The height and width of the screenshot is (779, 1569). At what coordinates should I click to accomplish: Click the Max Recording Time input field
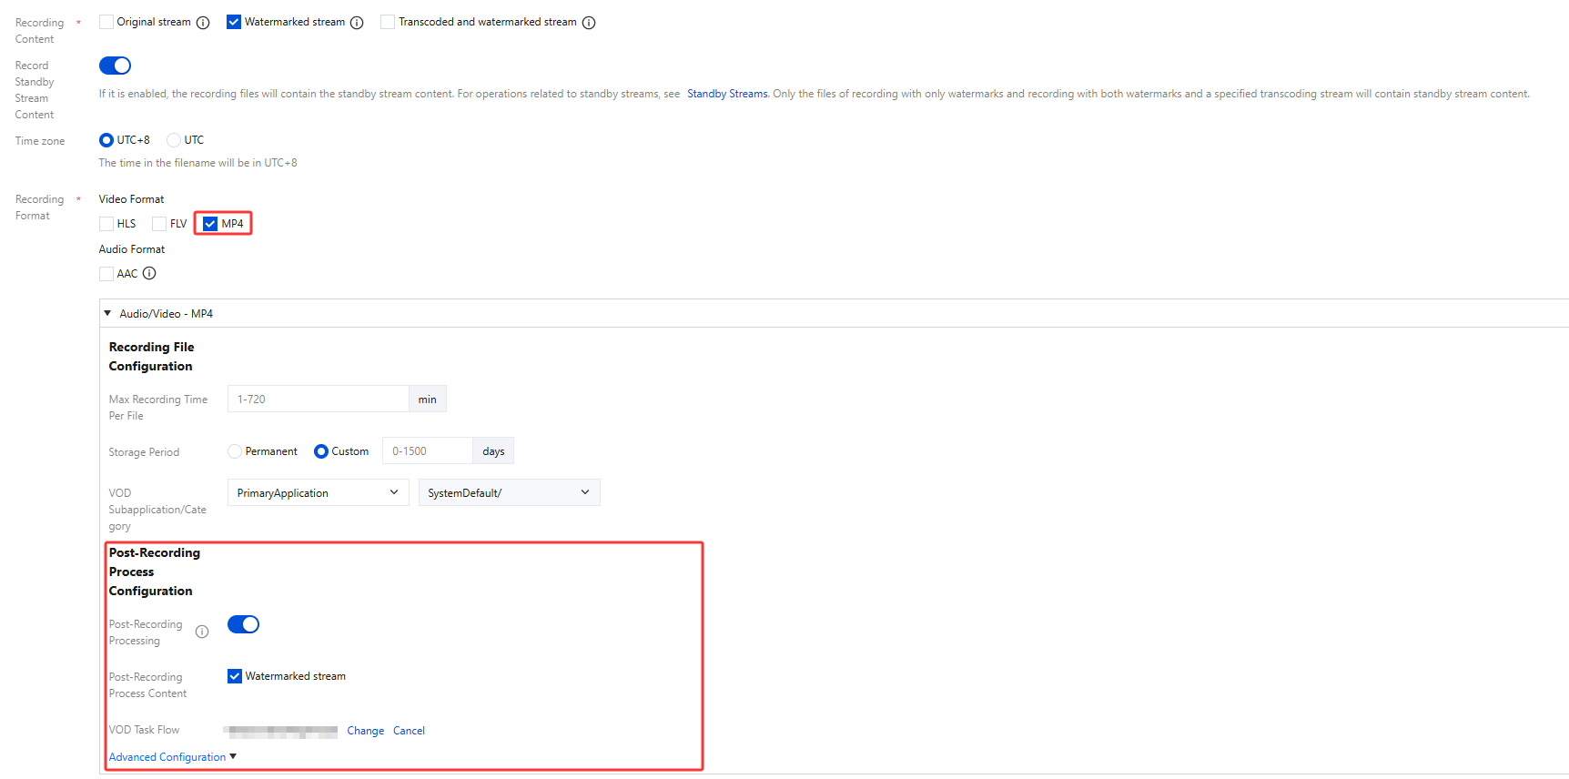pos(318,400)
